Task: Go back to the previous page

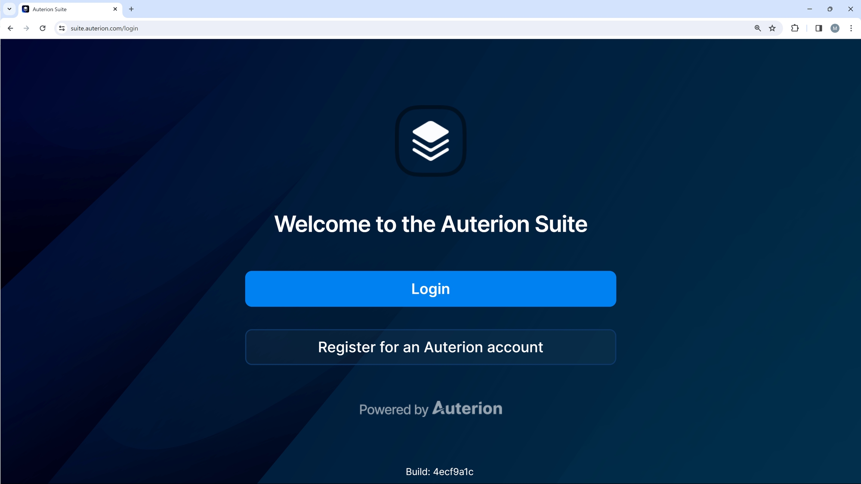Action: (x=10, y=28)
